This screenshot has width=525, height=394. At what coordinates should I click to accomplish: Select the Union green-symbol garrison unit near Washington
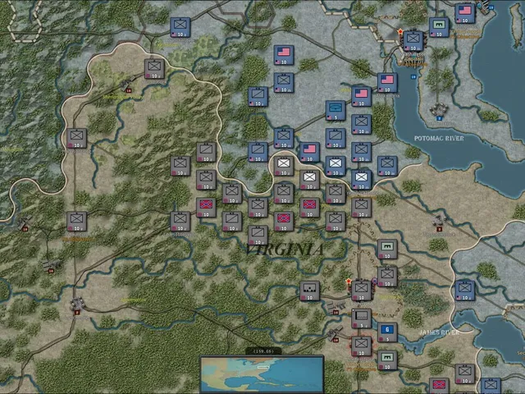(439, 27)
